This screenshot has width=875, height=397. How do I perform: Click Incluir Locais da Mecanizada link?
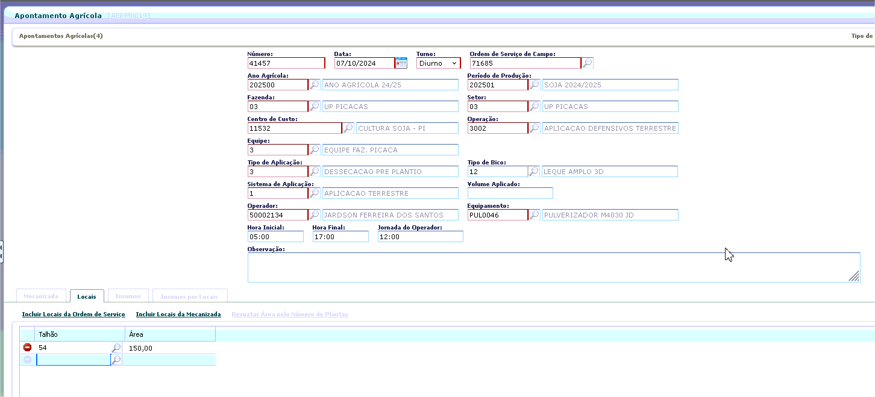tap(178, 314)
